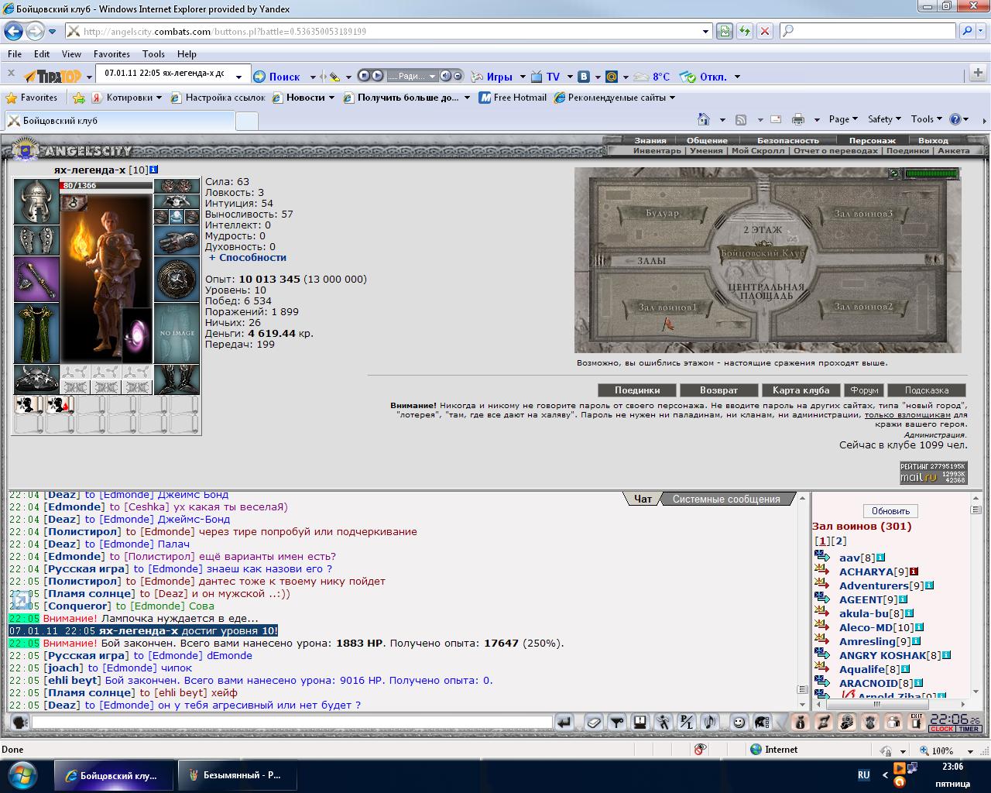The height and width of the screenshot is (793, 991).
Task: Switch to Системные сообщения chat tab
Action: coord(725,499)
